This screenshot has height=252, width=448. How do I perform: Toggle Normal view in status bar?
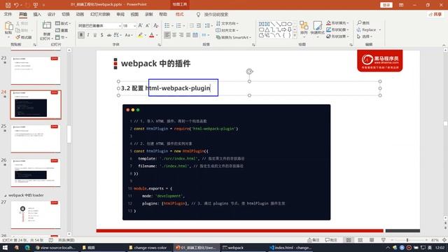click(349, 240)
